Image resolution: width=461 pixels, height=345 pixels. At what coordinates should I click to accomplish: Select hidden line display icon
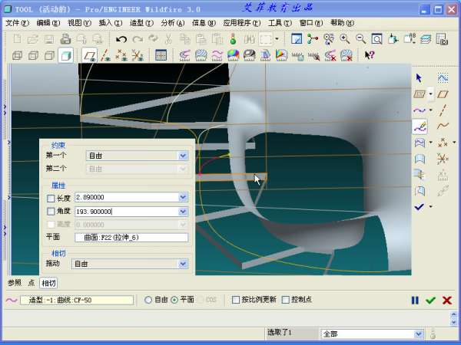tap(33, 55)
